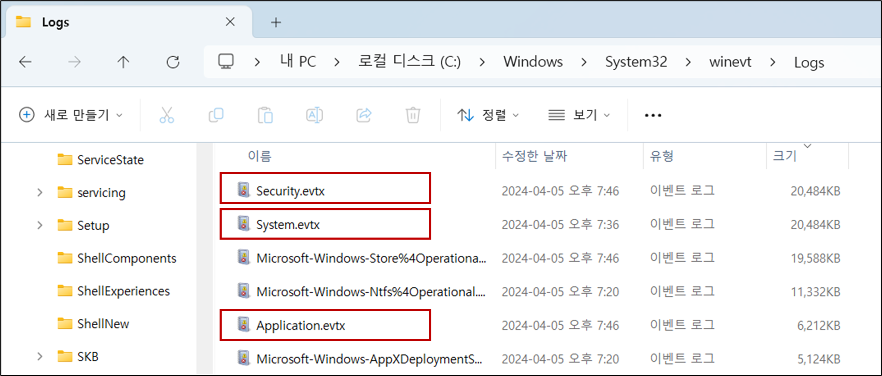Close the Logs tab
The height and width of the screenshot is (376, 882).
[230, 22]
